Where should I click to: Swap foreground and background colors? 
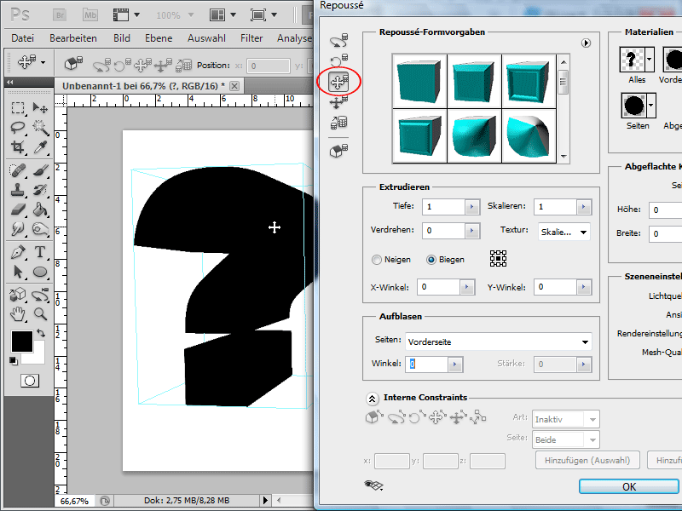pyautogui.click(x=41, y=333)
